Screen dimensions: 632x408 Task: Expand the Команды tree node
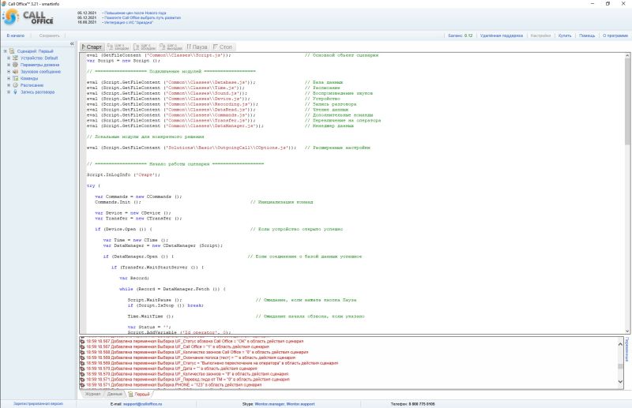click(x=9, y=79)
